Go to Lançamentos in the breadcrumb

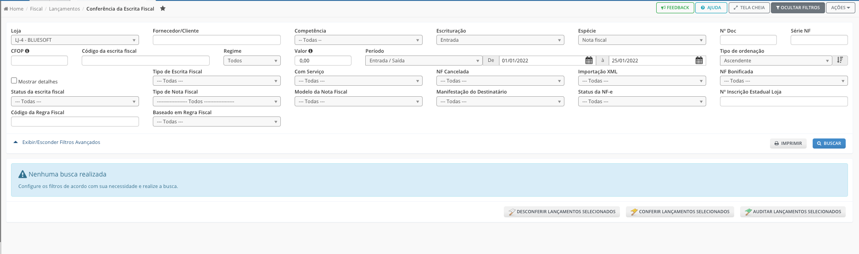[64, 9]
